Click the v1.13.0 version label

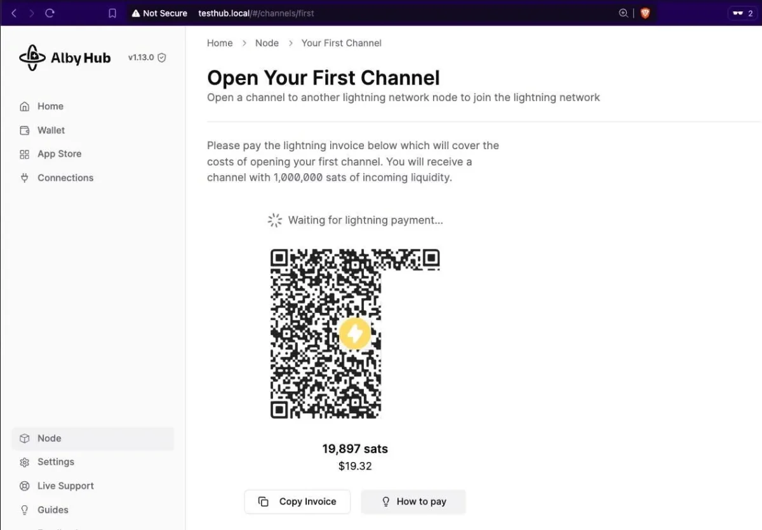click(x=141, y=58)
